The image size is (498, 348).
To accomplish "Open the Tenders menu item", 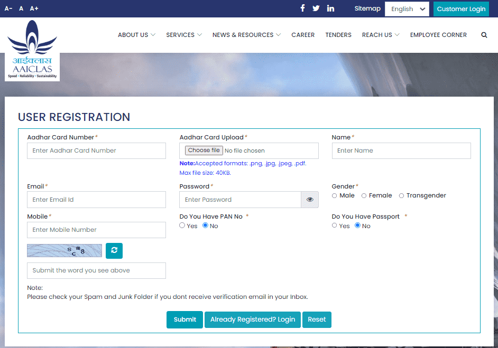I will [338, 35].
